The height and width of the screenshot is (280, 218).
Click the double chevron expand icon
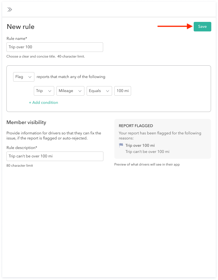tap(10, 10)
